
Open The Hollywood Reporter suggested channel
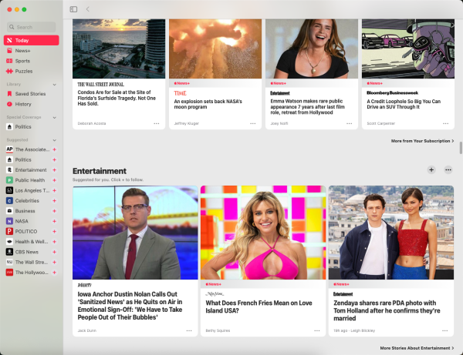[x=28, y=273]
